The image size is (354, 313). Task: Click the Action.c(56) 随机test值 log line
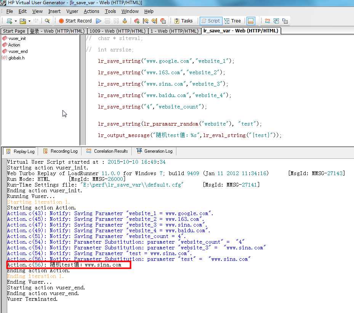pyautogui.click(x=64, y=265)
